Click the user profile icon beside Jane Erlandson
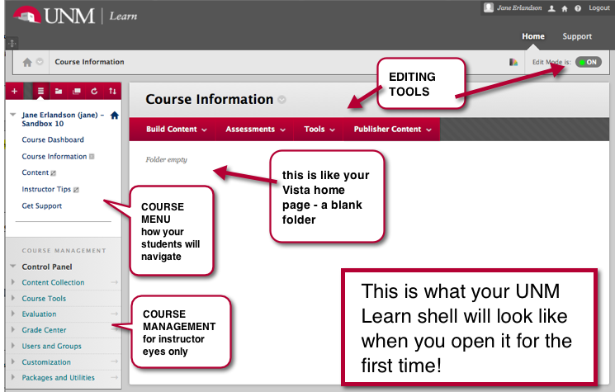Viewport: 615px width, 392px height. point(552,8)
